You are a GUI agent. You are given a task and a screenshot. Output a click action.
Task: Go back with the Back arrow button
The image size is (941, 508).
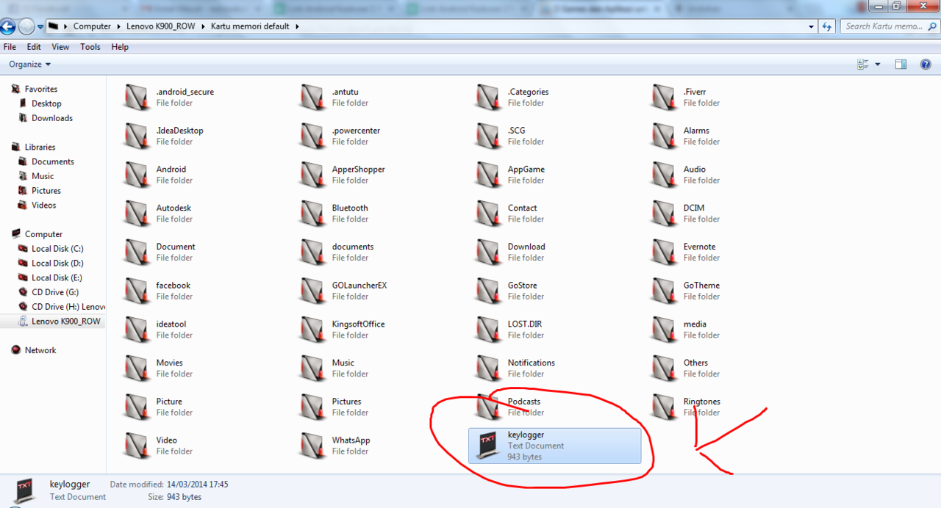coord(7,26)
